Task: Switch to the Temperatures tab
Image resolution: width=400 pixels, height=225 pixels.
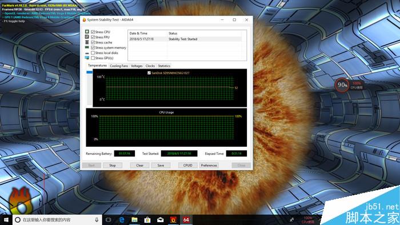Action: [x=98, y=66]
